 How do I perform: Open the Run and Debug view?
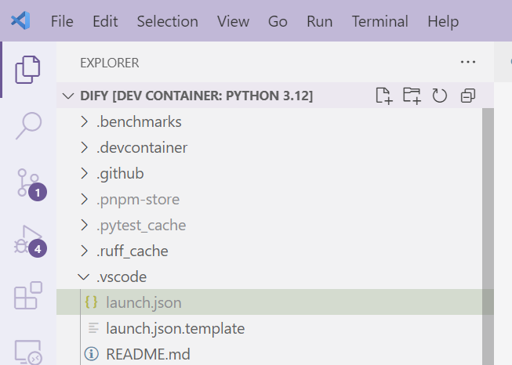pyautogui.click(x=28, y=240)
